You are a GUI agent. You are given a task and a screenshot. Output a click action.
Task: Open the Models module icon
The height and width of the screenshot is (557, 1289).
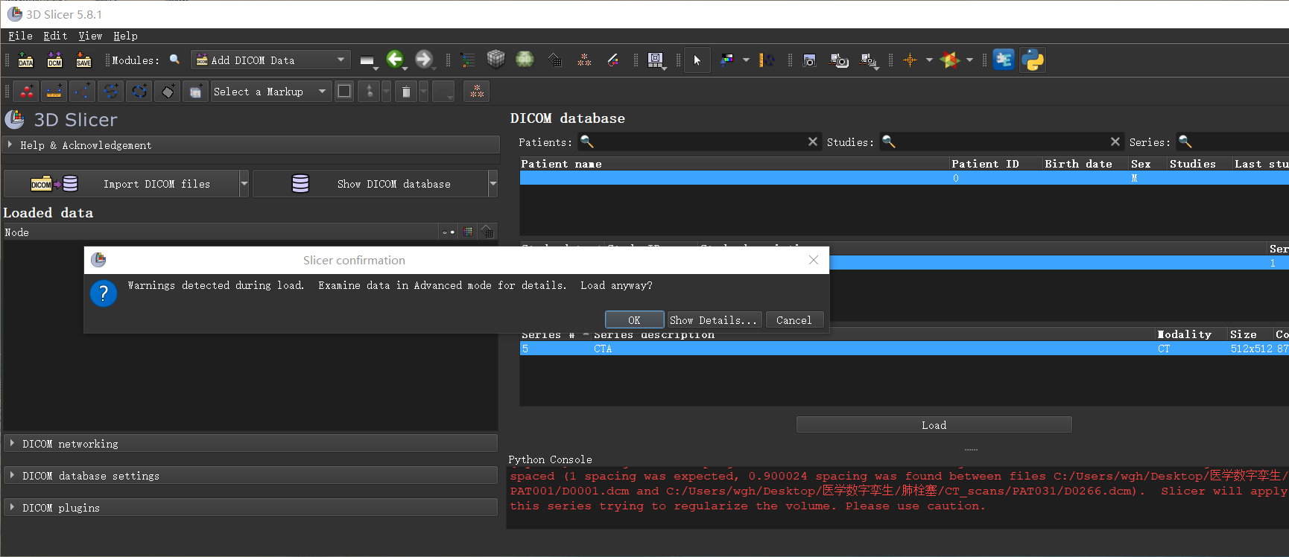(525, 59)
